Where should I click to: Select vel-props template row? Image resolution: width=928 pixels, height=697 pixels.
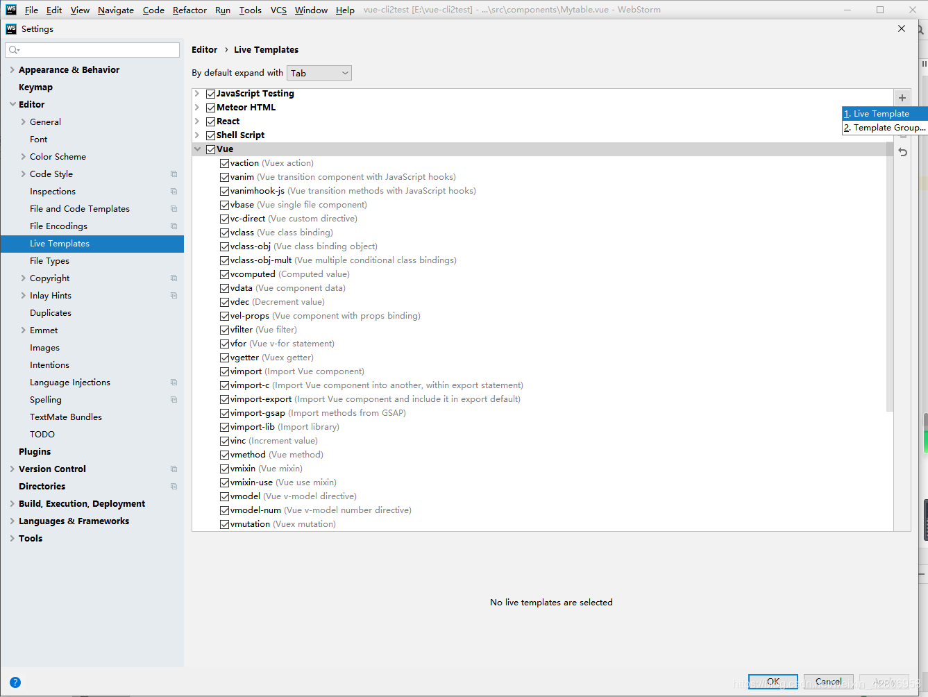pos(325,316)
